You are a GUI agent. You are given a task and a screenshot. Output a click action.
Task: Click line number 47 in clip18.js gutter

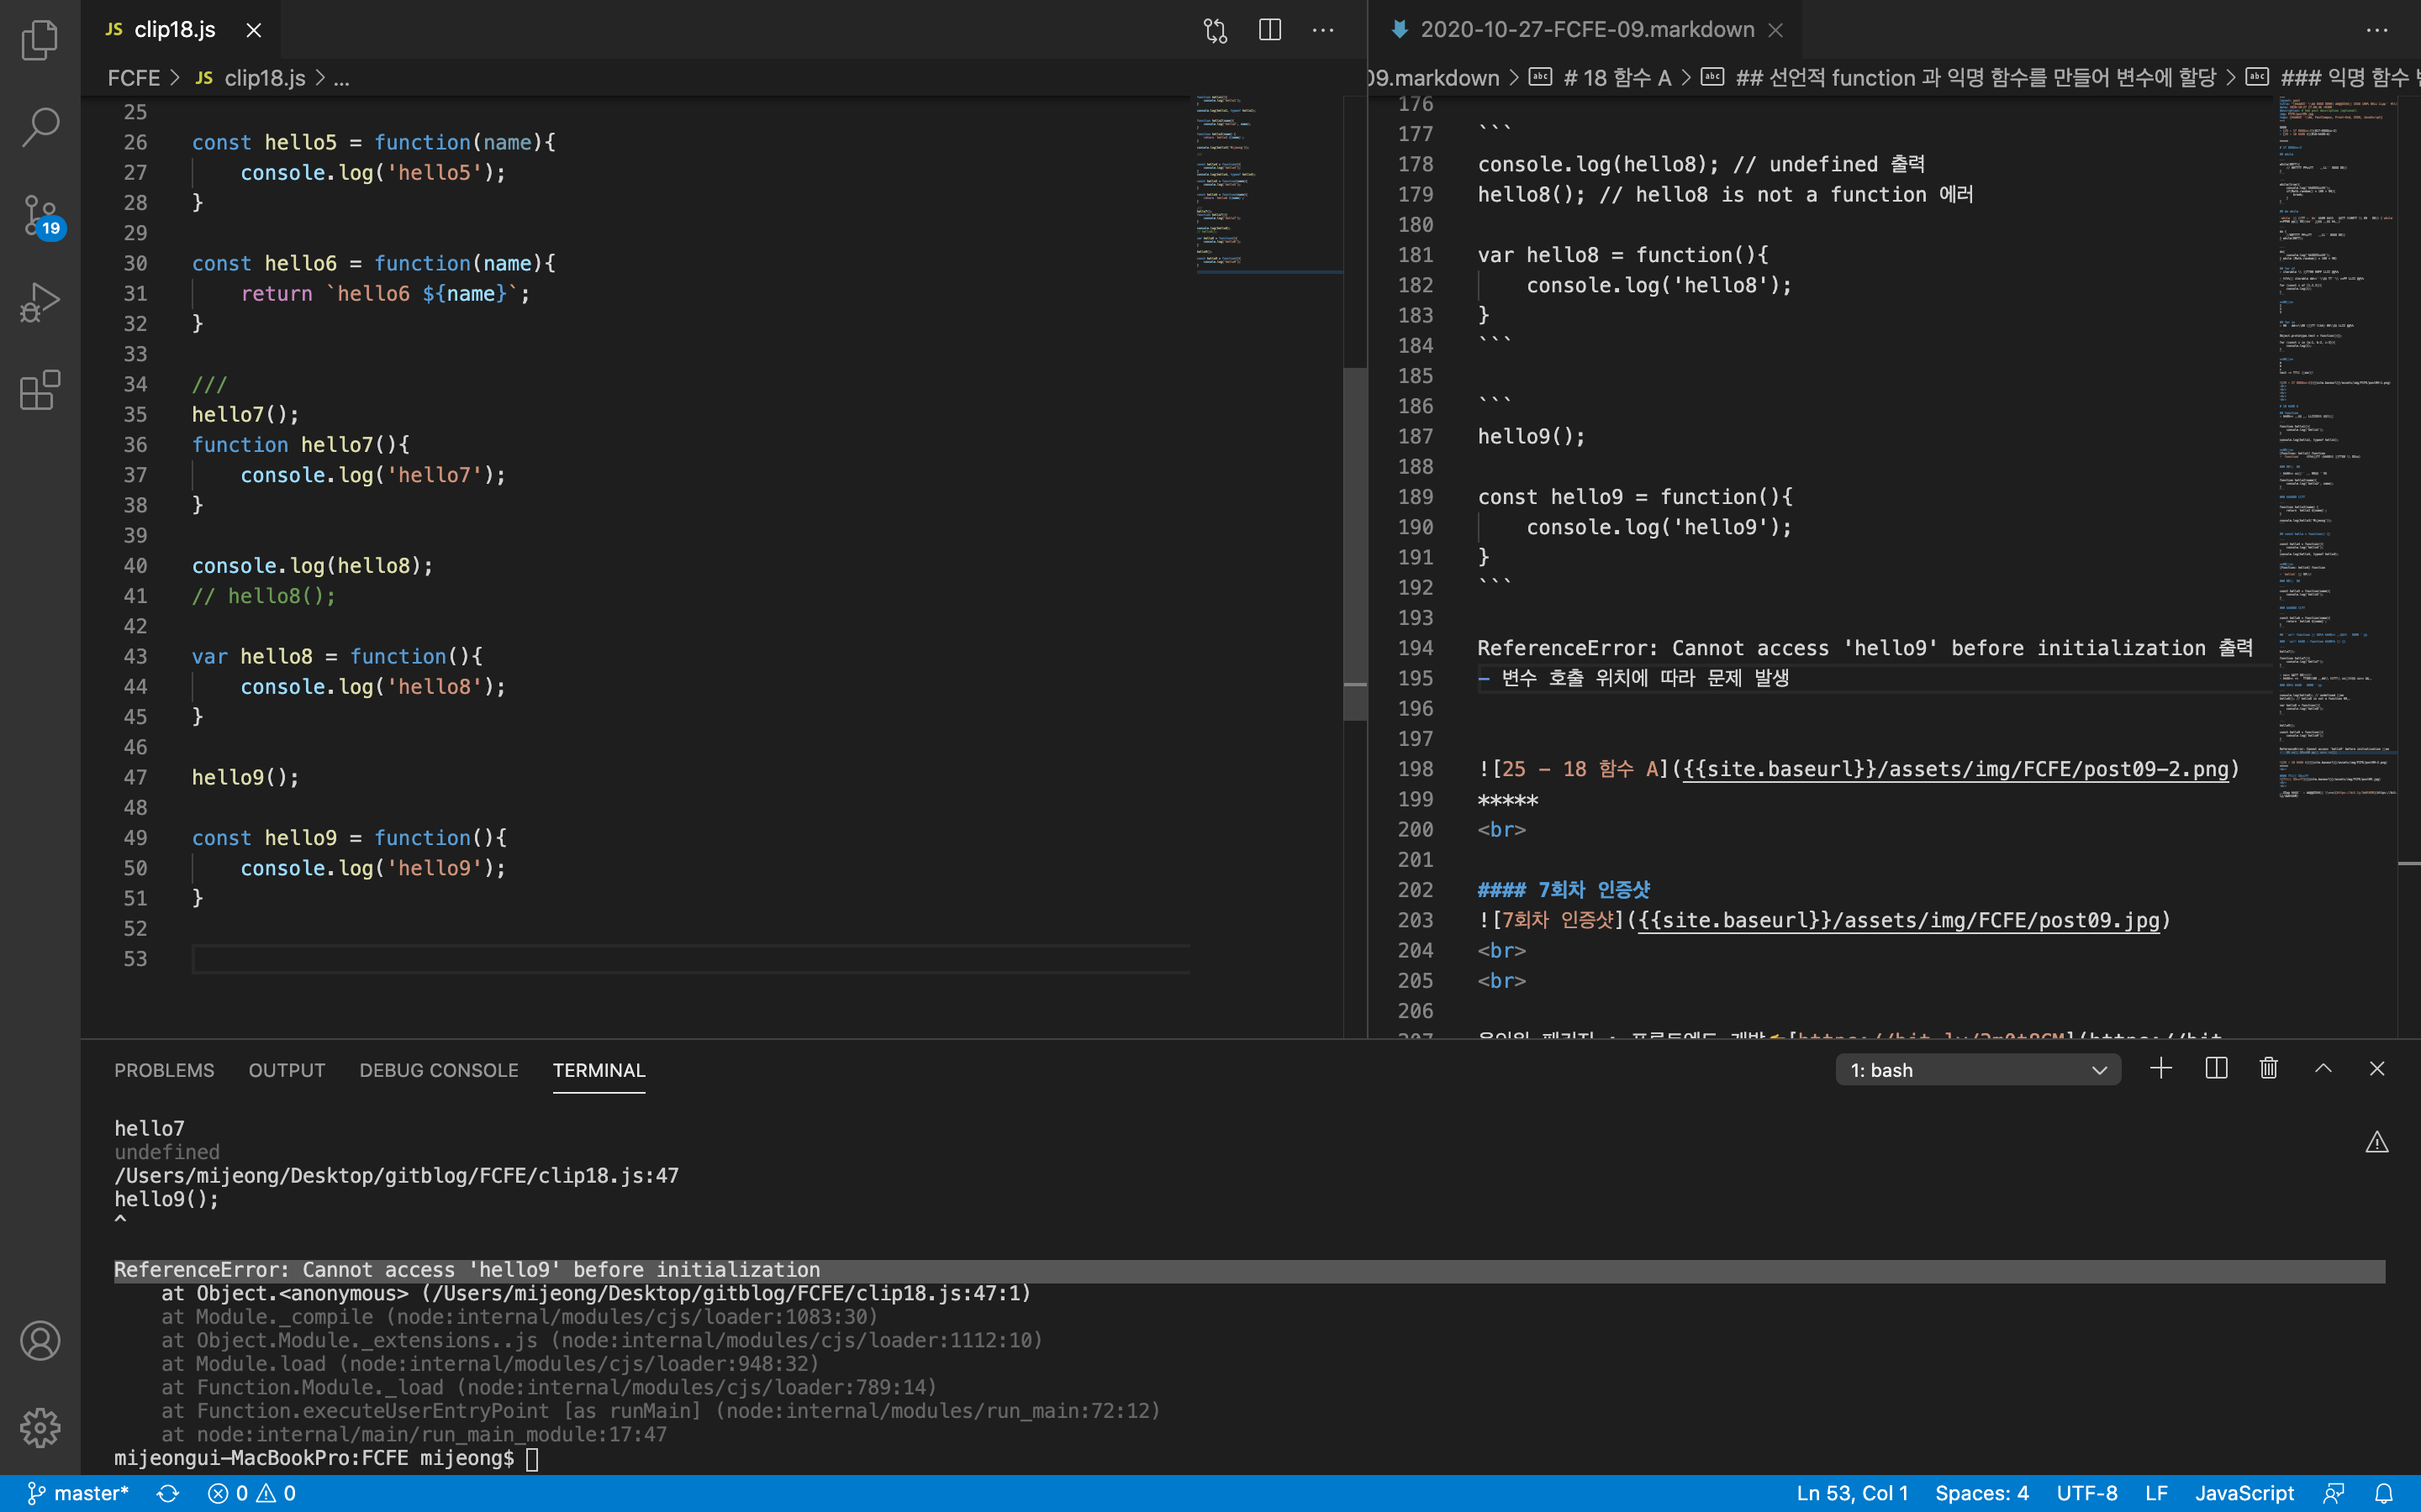click(x=135, y=777)
